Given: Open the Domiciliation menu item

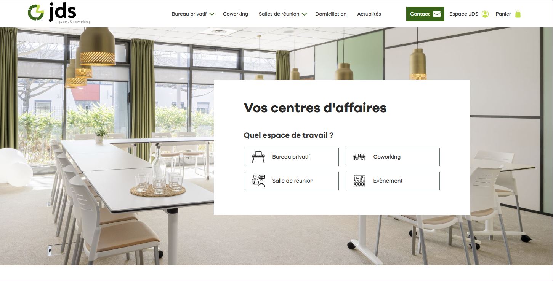Looking at the screenshot, I should coord(331,14).
